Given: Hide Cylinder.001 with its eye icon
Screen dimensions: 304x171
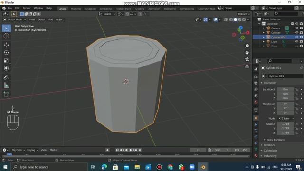Looking at the screenshot, I should click(x=297, y=37).
